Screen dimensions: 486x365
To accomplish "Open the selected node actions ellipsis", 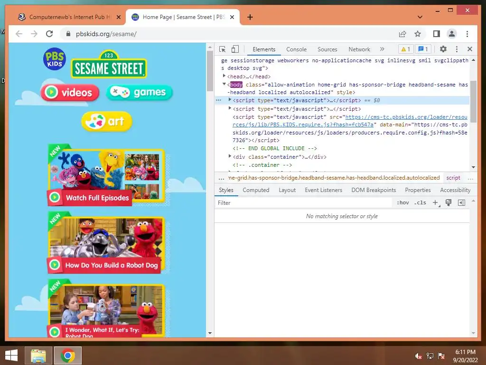I will click(x=218, y=100).
